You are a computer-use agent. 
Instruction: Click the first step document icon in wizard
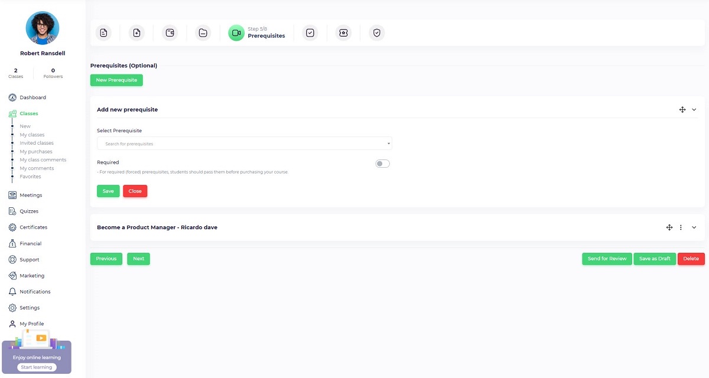click(x=103, y=33)
